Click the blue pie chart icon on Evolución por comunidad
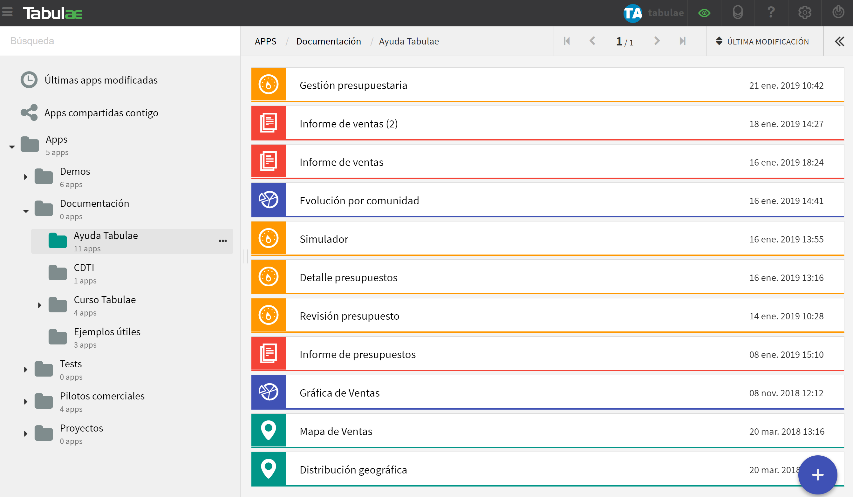The image size is (853, 497). coord(269,200)
